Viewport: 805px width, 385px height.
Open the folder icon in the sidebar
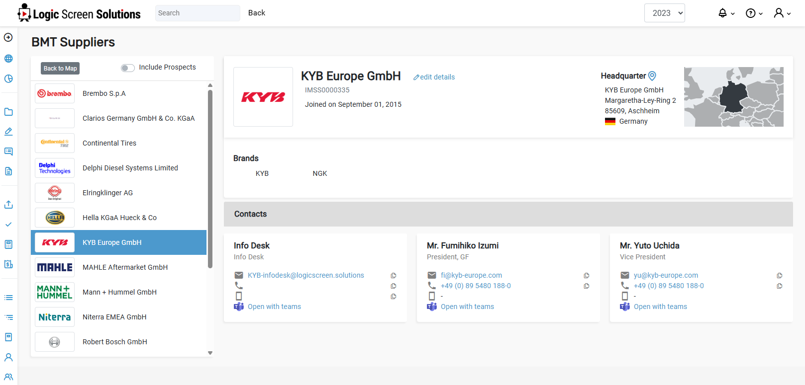(x=8, y=112)
